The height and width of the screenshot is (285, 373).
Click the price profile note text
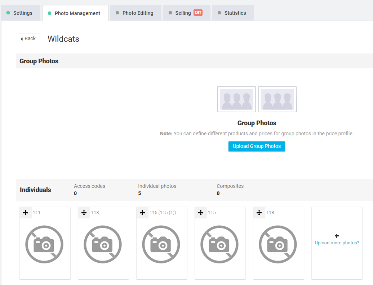point(257,134)
